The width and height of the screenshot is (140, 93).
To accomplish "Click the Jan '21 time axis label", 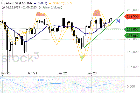I will click(x=32, y=73).
